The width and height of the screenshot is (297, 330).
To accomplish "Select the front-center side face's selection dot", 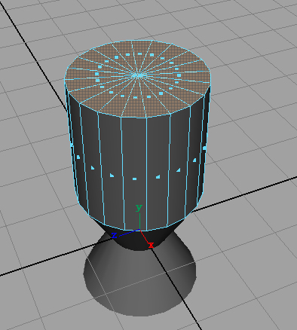I will (134, 179).
